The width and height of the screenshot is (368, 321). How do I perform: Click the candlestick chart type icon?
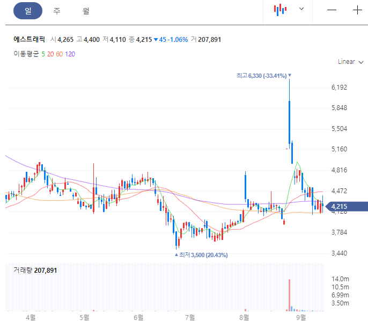[280, 10]
